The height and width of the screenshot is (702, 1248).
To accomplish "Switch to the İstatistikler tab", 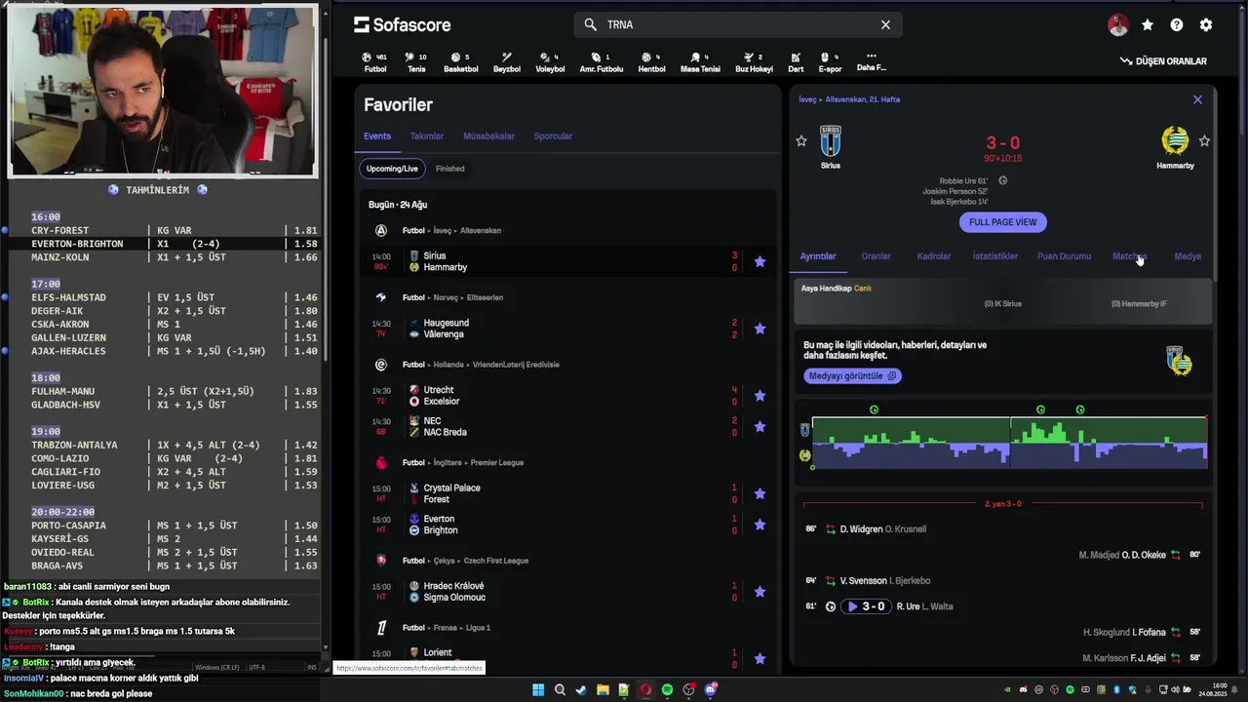I will tap(994, 256).
